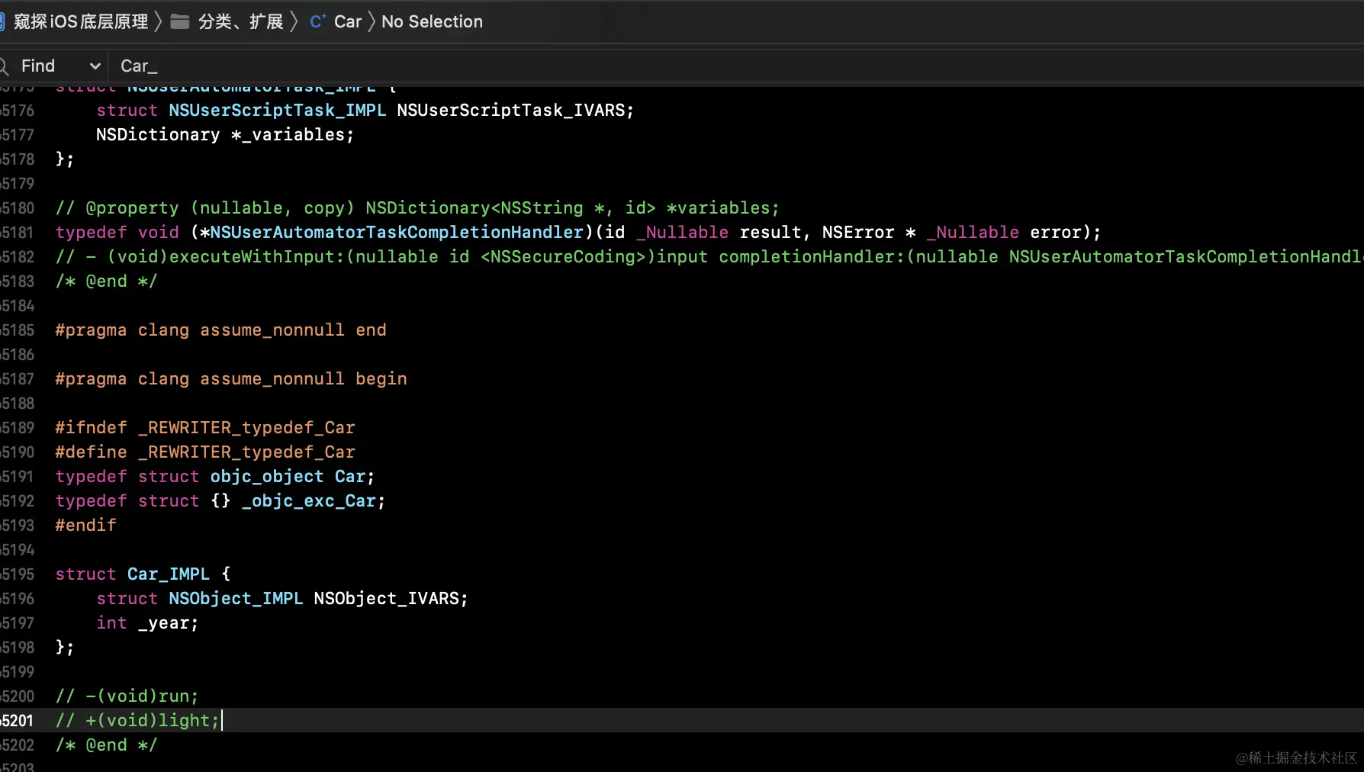Click NSUserScriptTask_IMPL type name
Image resolution: width=1364 pixels, height=772 pixels.
pyautogui.click(x=278, y=110)
